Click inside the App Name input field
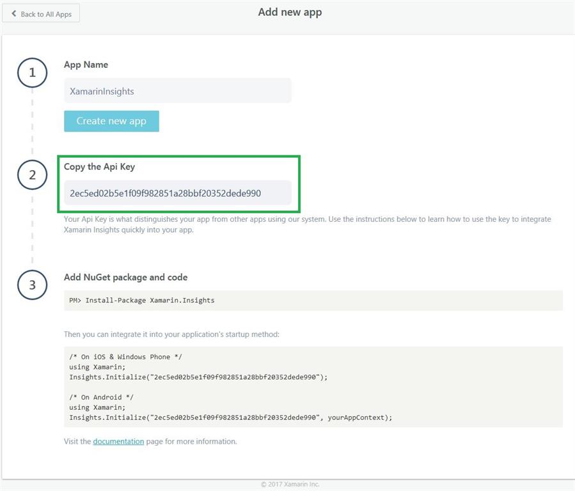 point(177,90)
